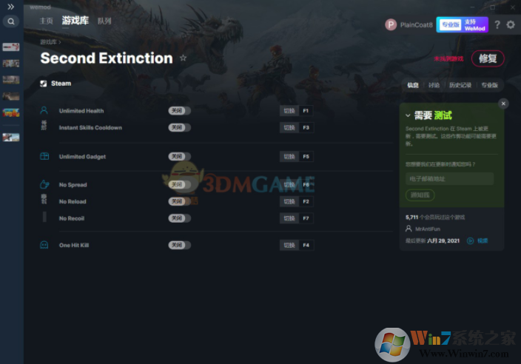Open the search icon in sidebar
Viewport: 521px width, 364px height.
click(11, 21)
